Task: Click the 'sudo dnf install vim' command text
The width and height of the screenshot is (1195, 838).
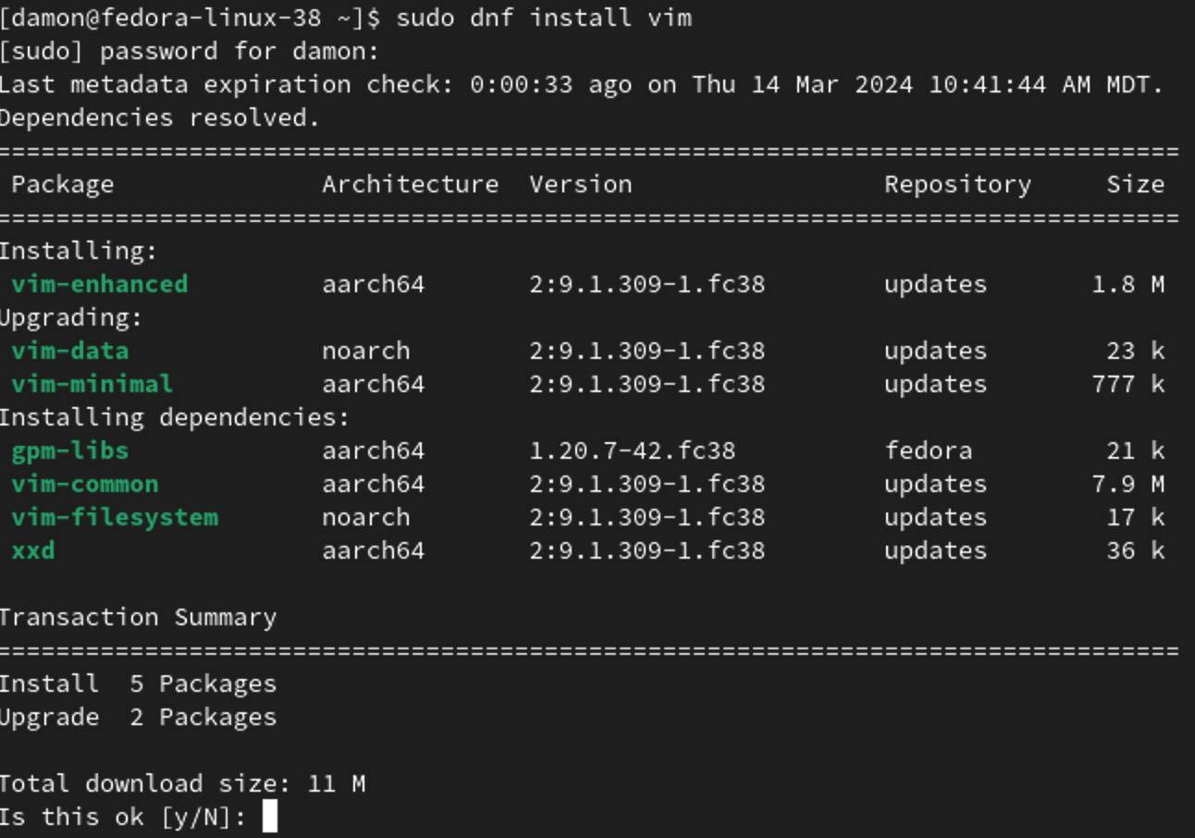Action: [x=544, y=18]
